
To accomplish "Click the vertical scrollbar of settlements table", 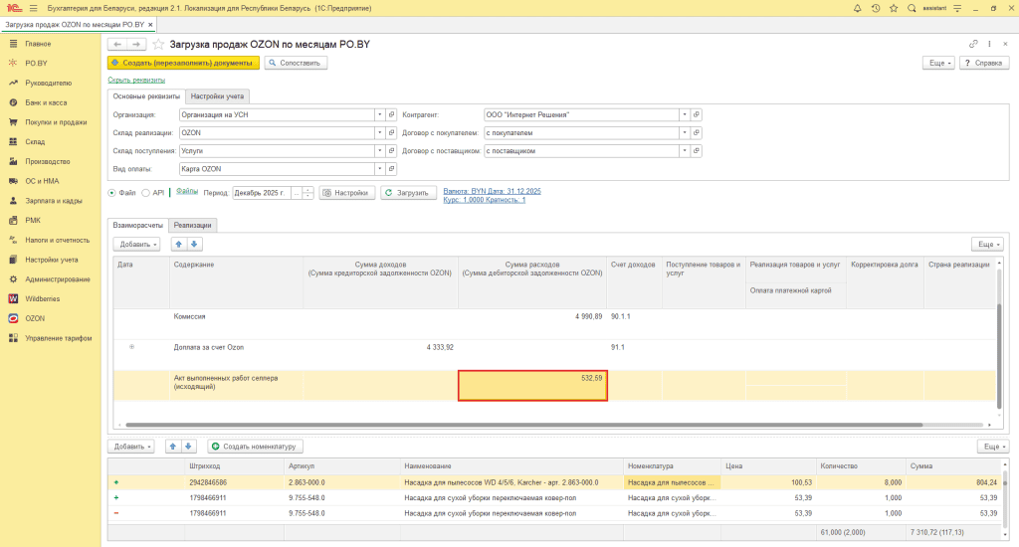I will 999,357.
